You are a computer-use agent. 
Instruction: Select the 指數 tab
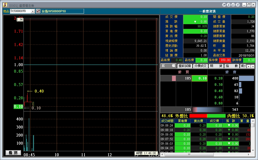tap(232, 66)
